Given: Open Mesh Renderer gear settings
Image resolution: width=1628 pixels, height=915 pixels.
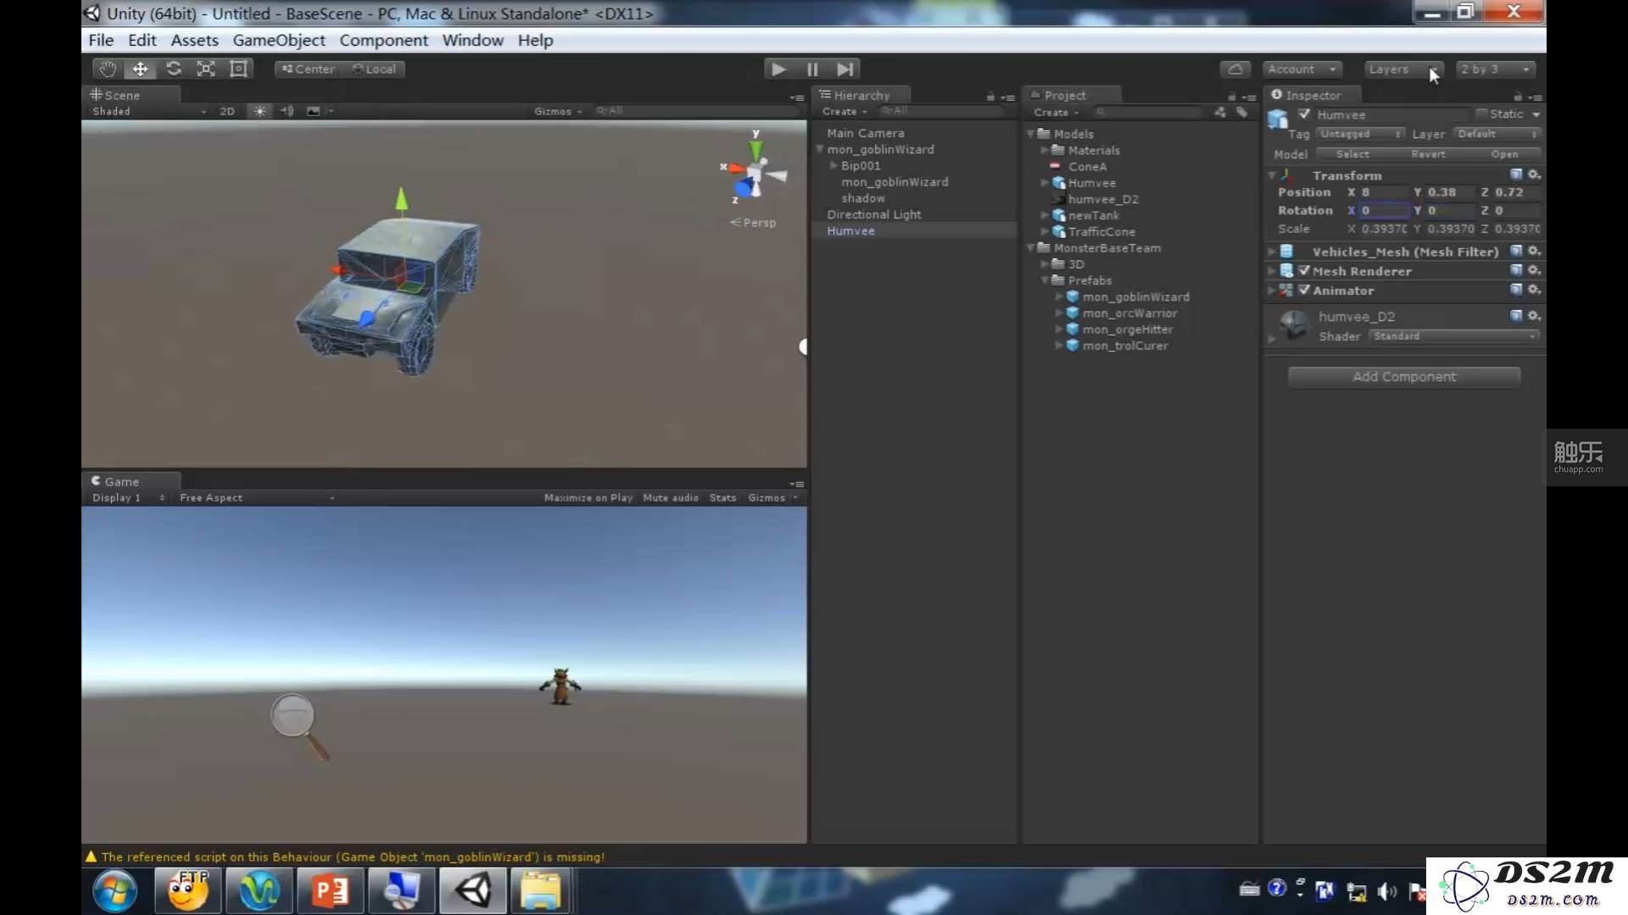Looking at the screenshot, I should pyautogui.click(x=1534, y=270).
